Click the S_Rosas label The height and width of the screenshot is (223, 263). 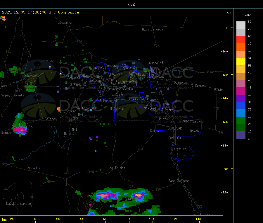pyautogui.click(x=117, y=94)
